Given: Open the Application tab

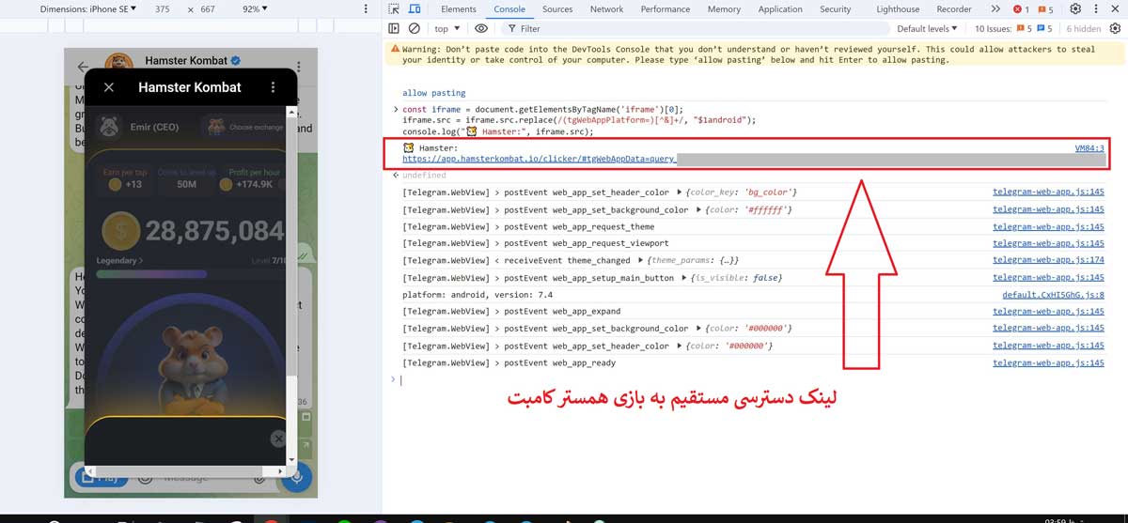Looking at the screenshot, I should coord(780,9).
